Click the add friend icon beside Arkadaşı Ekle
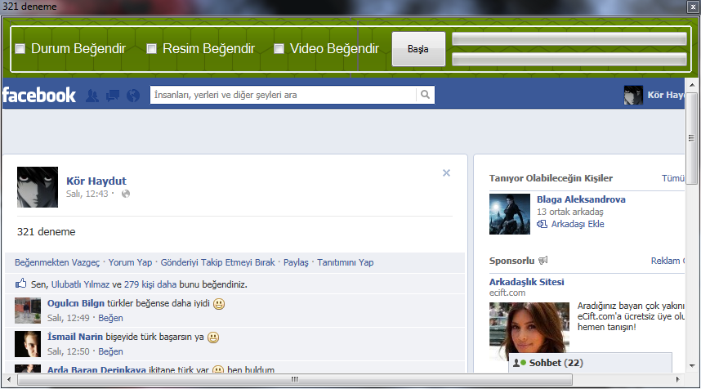701x389 pixels. point(542,224)
